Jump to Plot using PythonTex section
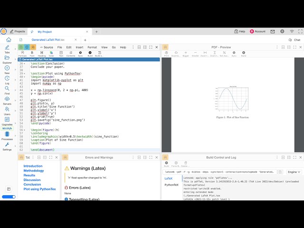The width and height of the screenshot is (304, 228). [x=39, y=189]
